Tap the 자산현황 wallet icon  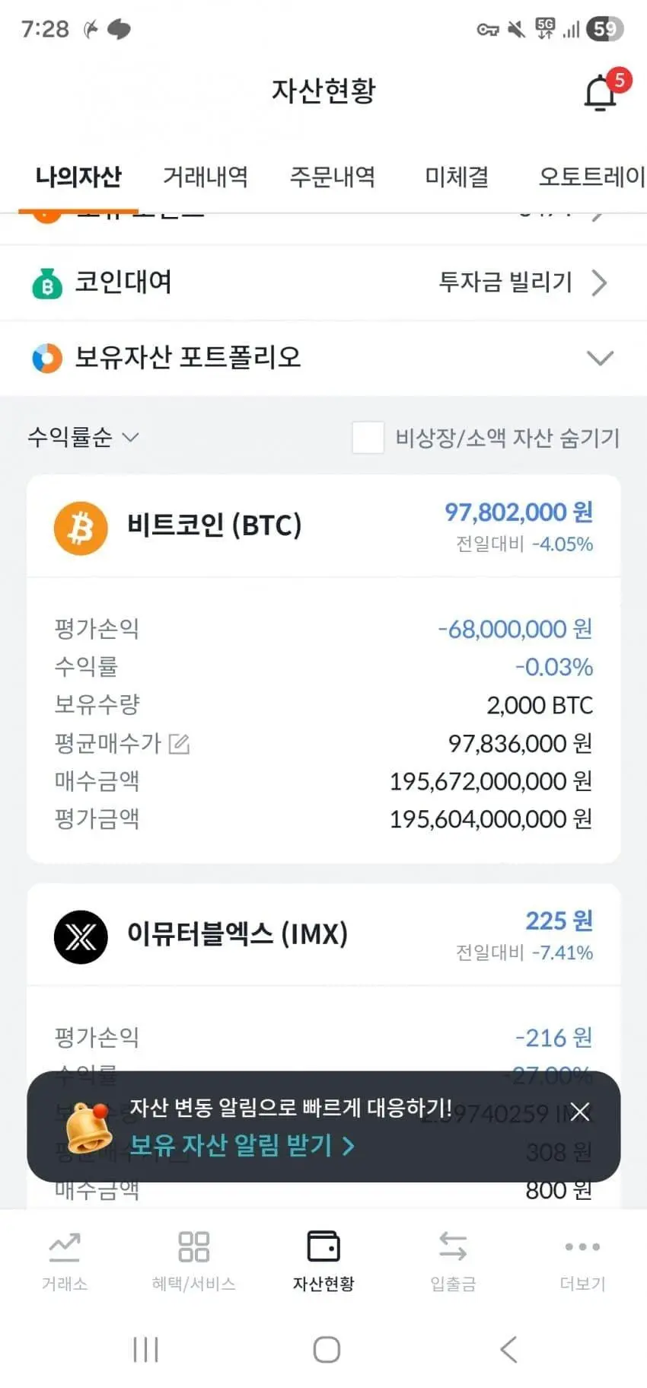pos(323,1247)
